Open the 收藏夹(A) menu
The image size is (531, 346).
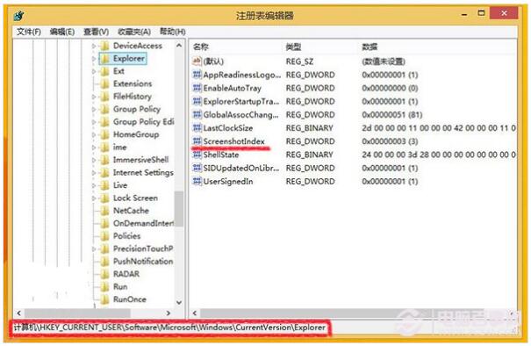pos(134,32)
